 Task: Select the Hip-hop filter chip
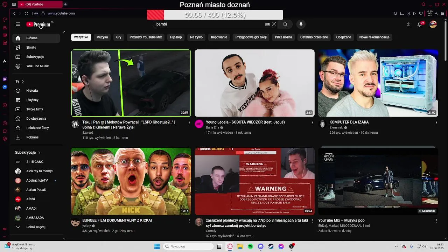176,37
